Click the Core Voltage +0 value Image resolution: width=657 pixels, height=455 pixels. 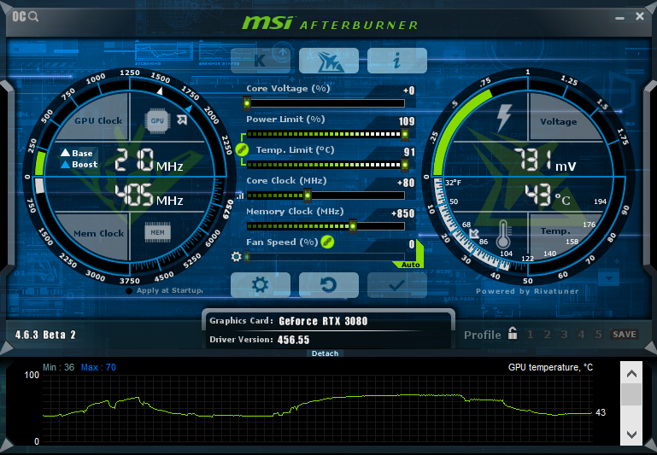408,90
